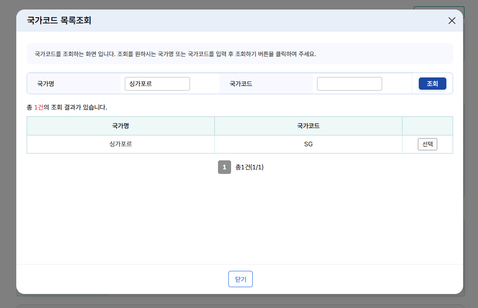
Task: Click the 국가코드 column header
Action: [308, 125]
